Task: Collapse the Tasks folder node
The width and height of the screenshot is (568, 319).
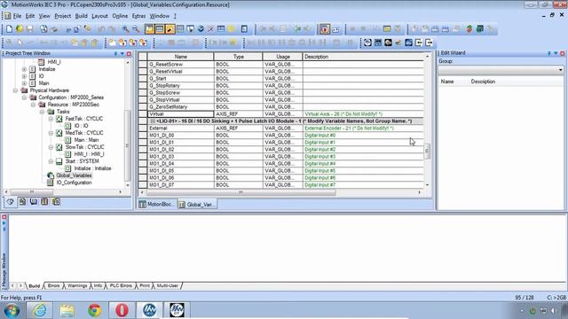Action: click(42, 112)
